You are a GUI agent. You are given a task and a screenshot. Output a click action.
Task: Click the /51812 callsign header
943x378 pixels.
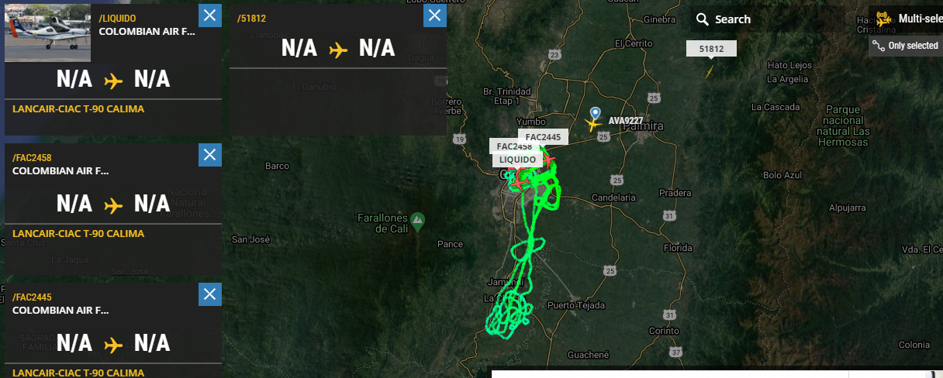(253, 18)
